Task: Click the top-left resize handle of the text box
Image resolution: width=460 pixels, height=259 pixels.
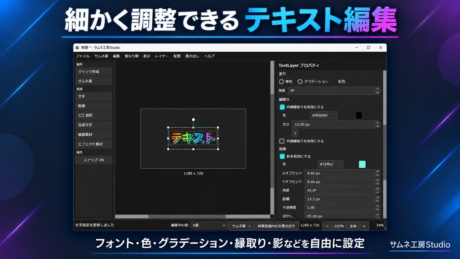Action: coord(168,128)
